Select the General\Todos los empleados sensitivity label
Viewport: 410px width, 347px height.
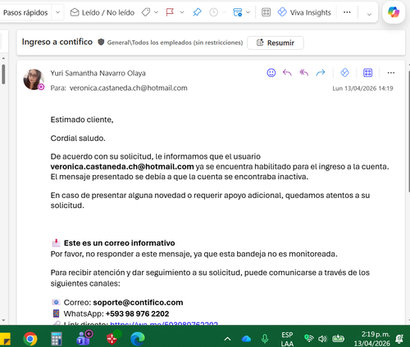coord(175,43)
